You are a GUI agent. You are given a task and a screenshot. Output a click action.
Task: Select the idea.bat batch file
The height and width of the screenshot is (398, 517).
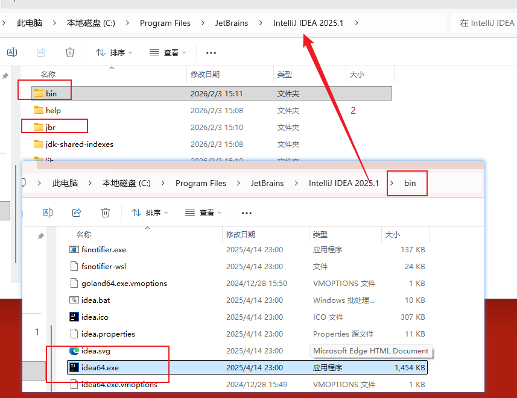point(89,300)
